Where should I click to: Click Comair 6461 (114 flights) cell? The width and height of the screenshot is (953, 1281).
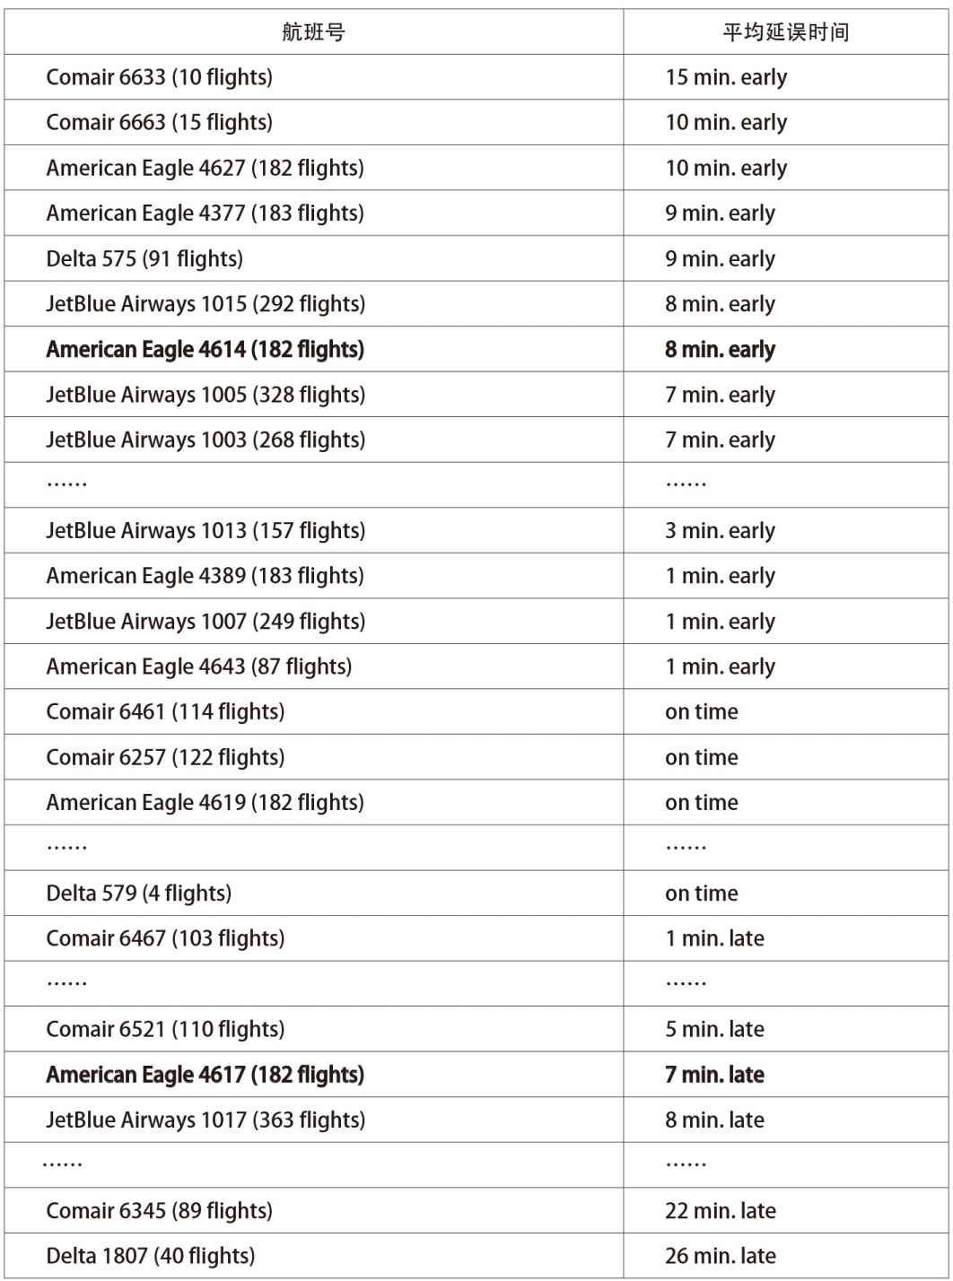165,712
